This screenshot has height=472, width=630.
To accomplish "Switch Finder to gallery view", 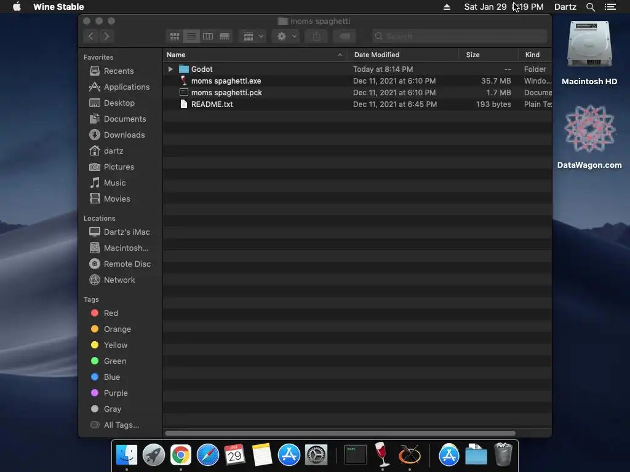I will click(225, 36).
